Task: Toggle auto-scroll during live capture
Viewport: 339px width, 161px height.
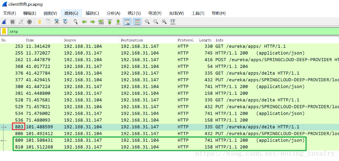Action: click(127, 22)
